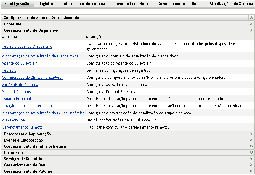The width and height of the screenshot is (255, 175).
Task: Expand the Descoberta e Implantação section
Action: click(x=251, y=134)
